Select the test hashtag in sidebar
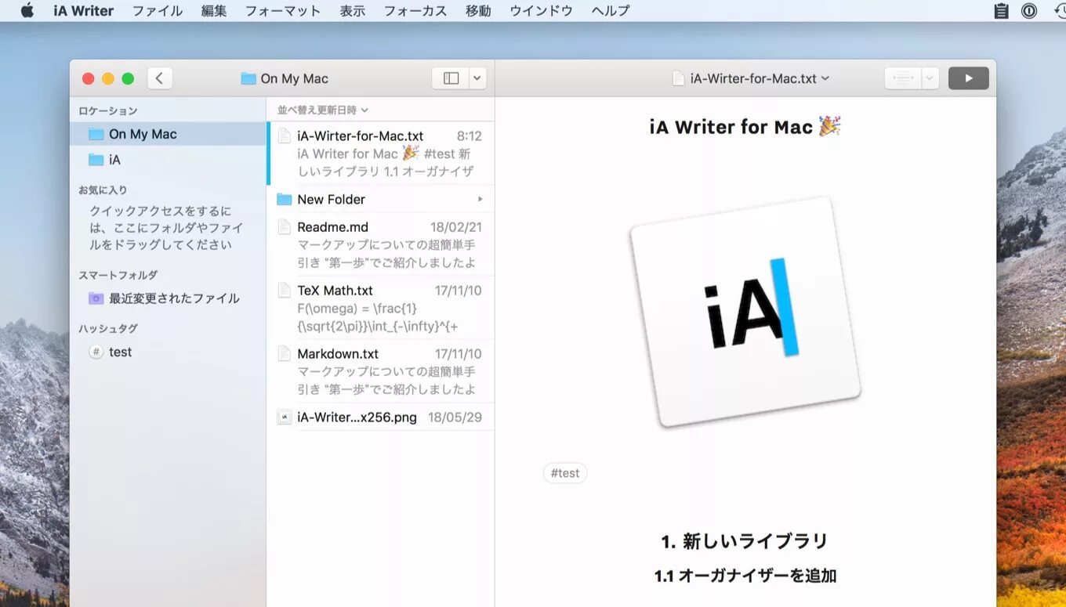Image resolution: width=1066 pixels, height=607 pixels. pyautogui.click(x=168, y=352)
